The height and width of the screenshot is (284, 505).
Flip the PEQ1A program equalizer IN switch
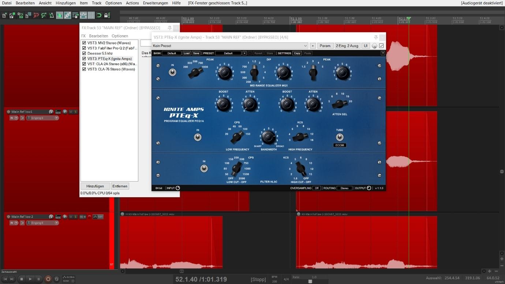point(198,137)
